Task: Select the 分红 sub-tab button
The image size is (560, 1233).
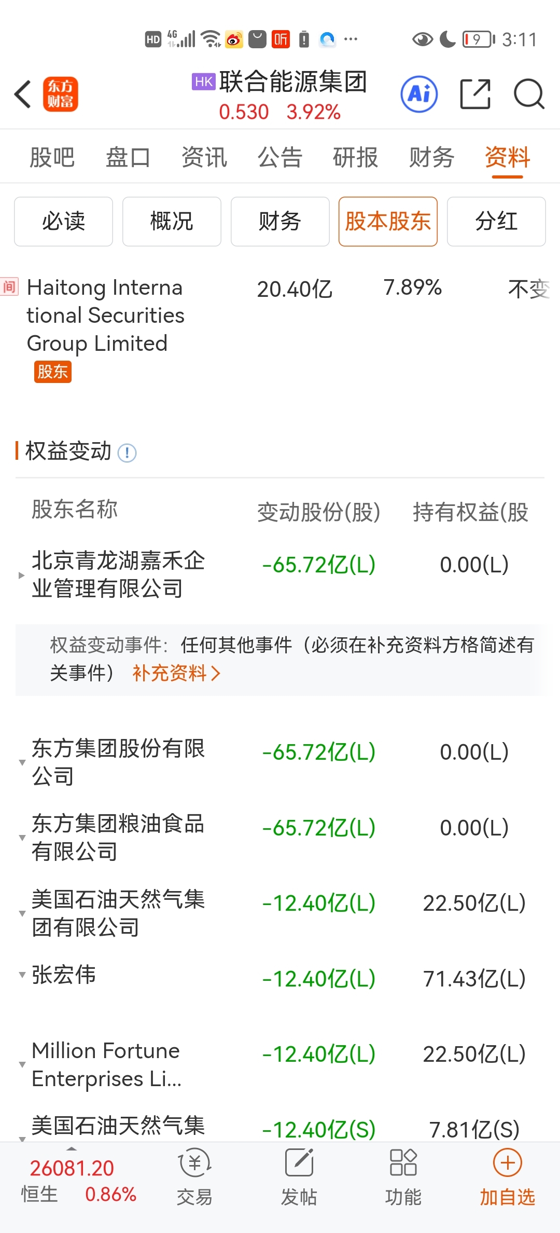Action: coord(496,222)
